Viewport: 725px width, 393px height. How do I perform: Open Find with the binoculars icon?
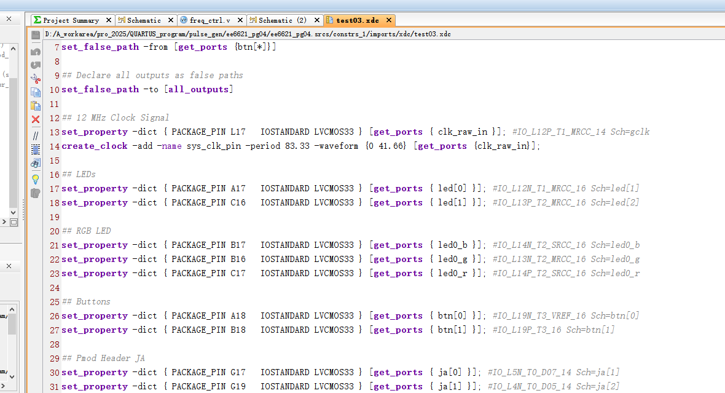36,163
